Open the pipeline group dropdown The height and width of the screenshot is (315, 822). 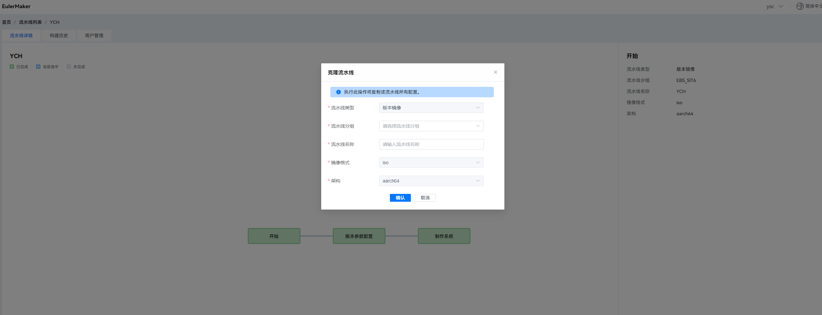click(x=431, y=126)
